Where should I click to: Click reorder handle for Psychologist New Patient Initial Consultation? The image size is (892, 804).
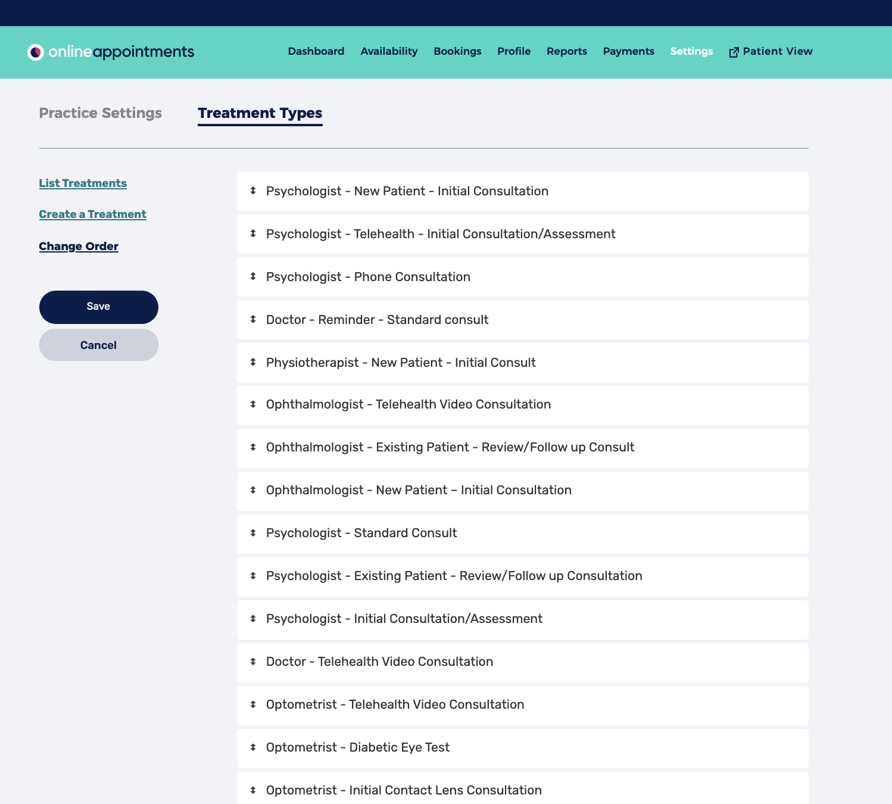(x=253, y=191)
